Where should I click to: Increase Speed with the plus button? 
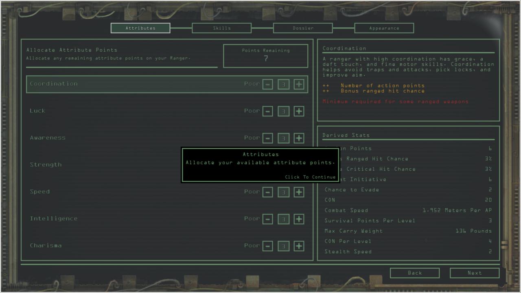299,192
